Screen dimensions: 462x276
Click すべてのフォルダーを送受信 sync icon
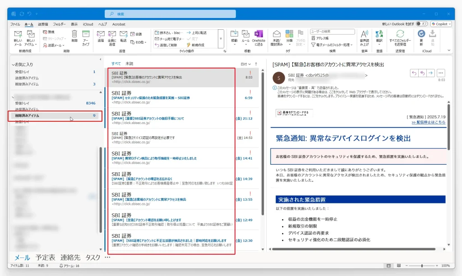click(x=400, y=38)
